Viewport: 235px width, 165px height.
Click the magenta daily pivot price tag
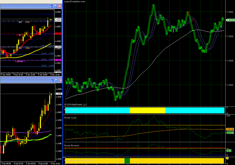58,60
